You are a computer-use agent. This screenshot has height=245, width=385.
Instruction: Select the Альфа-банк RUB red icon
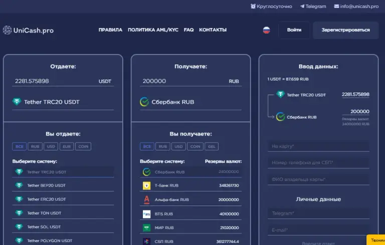(146, 199)
